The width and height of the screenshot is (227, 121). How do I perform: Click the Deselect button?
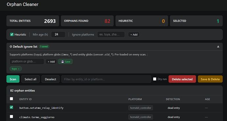tap(50, 79)
